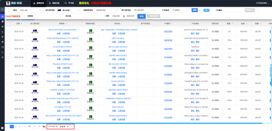Open supplier link VENSIO INDUSTRIES
The image size is (272, 131).
coord(118,116)
